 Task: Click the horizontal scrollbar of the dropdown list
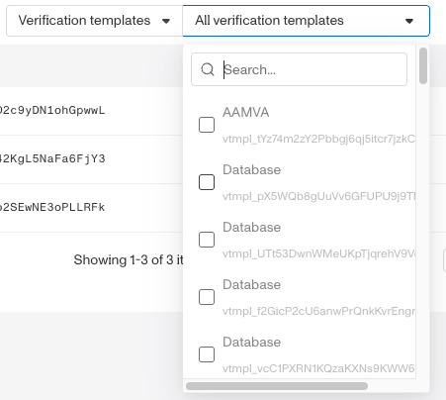pyautogui.click(x=277, y=386)
